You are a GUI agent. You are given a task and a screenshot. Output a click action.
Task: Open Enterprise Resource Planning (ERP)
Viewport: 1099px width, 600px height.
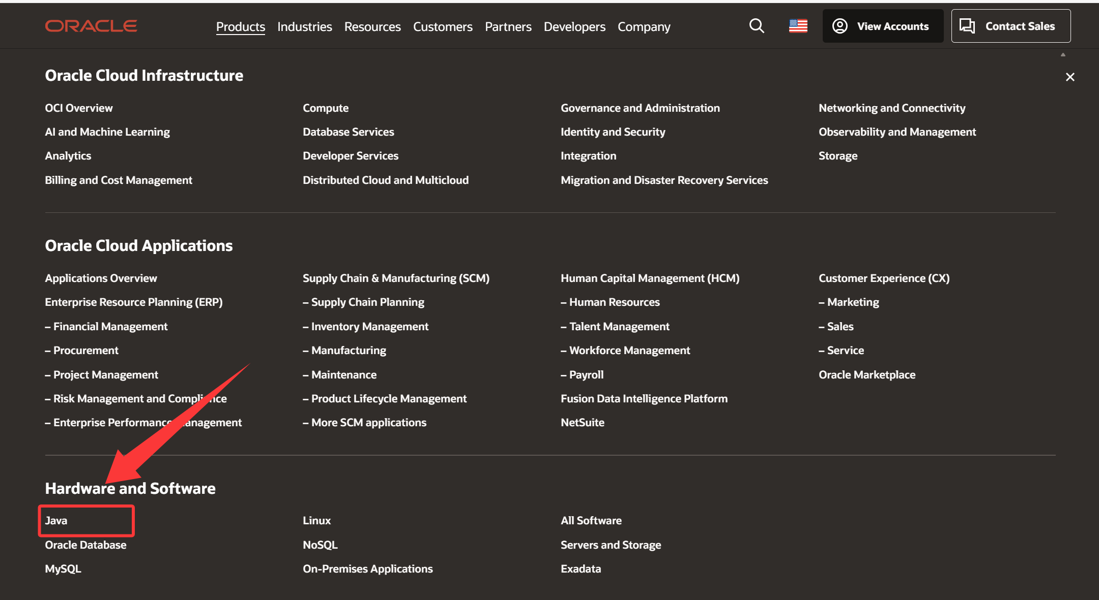click(x=134, y=302)
